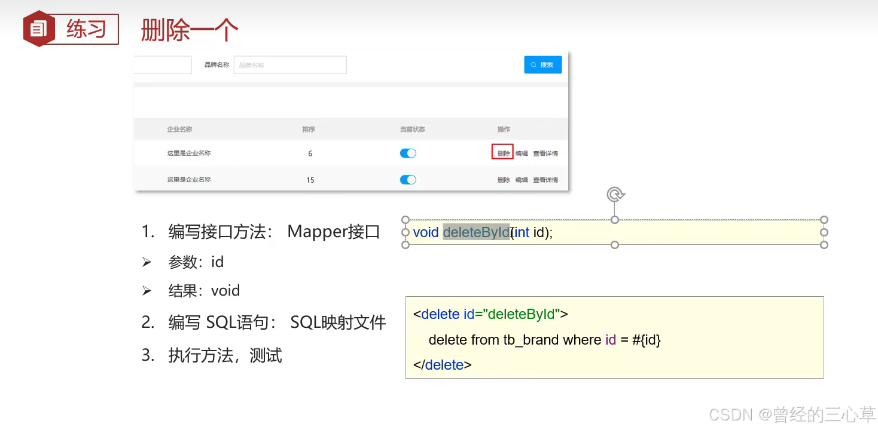Click 编辑 in the row sorted 6
Image resolution: width=878 pixels, height=430 pixels.
click(x=522, y=153)
